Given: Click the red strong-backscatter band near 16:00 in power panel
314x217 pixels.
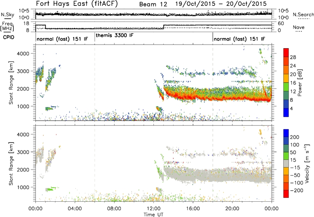Looking at the screenshot, I should point(193,96).
